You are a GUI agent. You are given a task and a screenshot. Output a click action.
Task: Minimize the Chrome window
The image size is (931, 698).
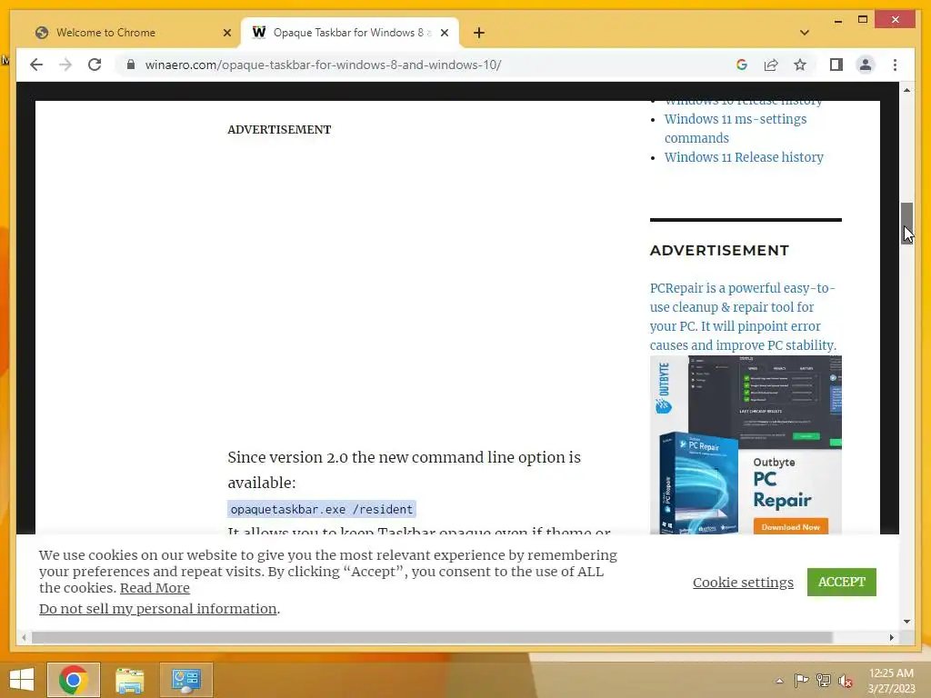pos(837,20)
